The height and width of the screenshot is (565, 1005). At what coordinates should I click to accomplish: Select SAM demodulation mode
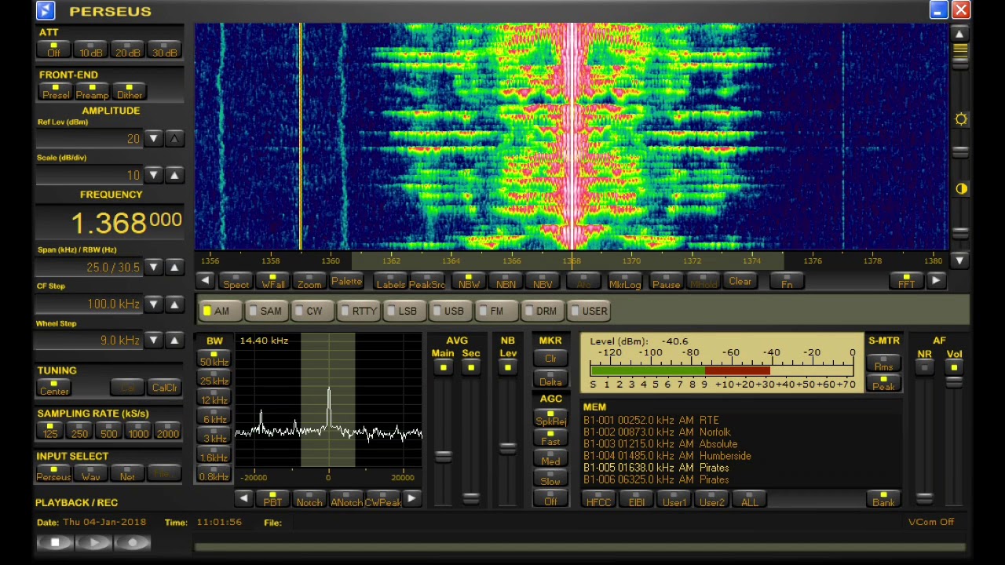tap(265, 311)
